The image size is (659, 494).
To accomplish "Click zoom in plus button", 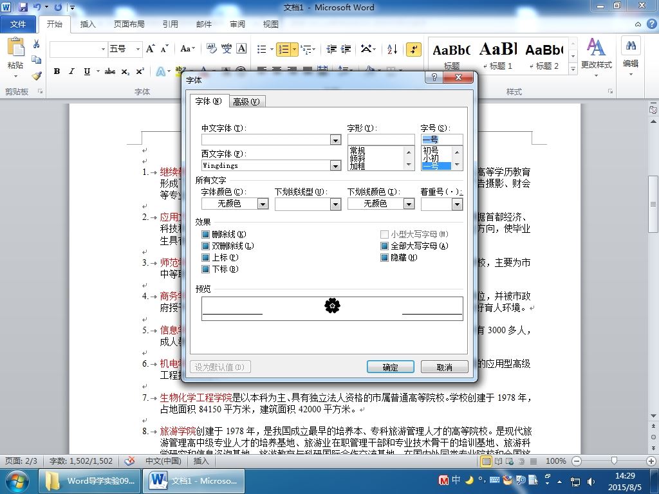I will tap(651, 461).
